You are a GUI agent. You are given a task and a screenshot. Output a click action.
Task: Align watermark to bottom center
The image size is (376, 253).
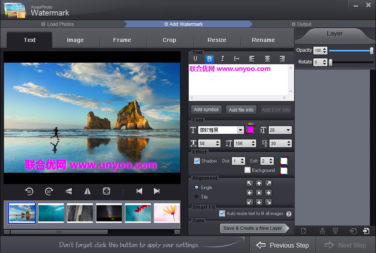(x=259, y=202)
